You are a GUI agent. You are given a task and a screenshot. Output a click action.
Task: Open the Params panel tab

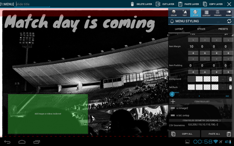[x=218, y=13]
